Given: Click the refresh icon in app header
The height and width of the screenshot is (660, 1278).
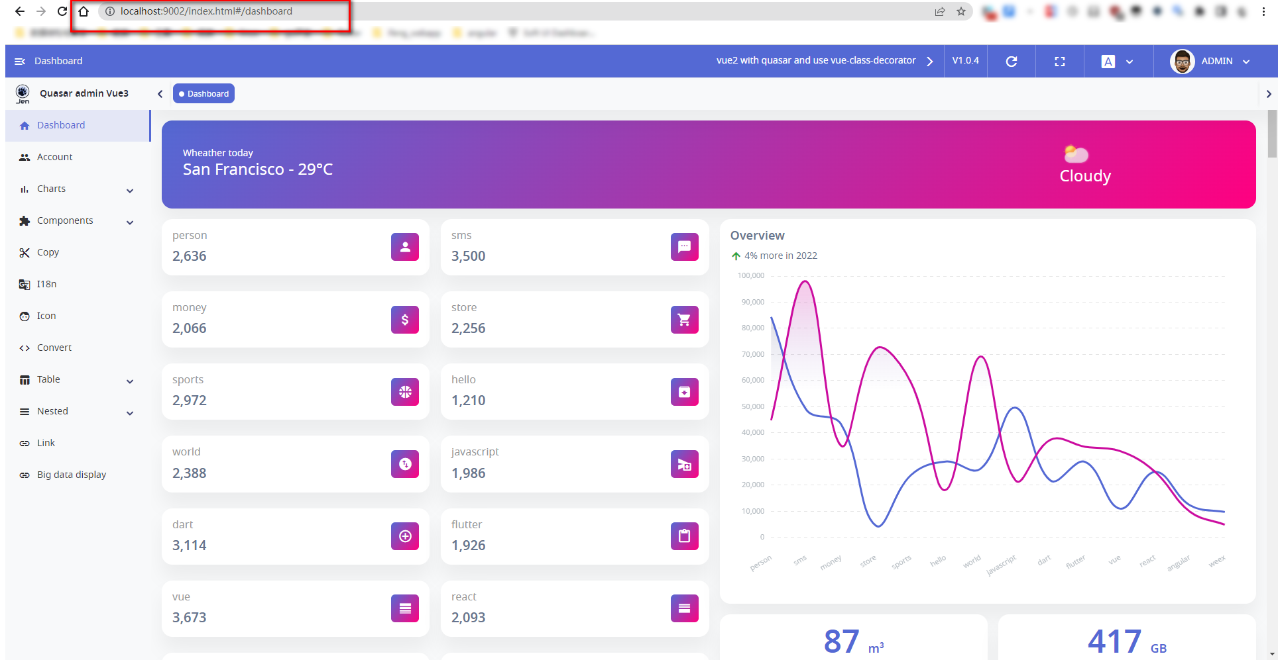Looking at the screenshot, I should (x=1012, y=62).
